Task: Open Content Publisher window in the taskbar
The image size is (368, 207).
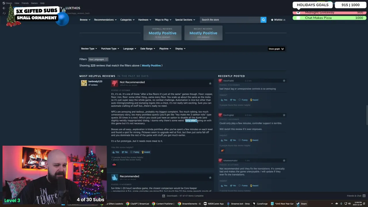Action: (163, 204)
